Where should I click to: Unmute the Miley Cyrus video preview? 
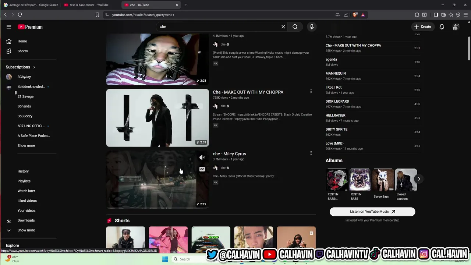pos(202,158)
